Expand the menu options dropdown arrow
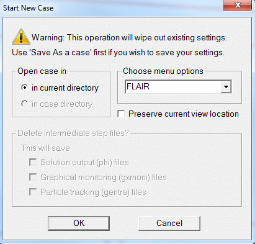Image resolution: width=255 pixels, height=244 pixels. (x=226, y=87)
